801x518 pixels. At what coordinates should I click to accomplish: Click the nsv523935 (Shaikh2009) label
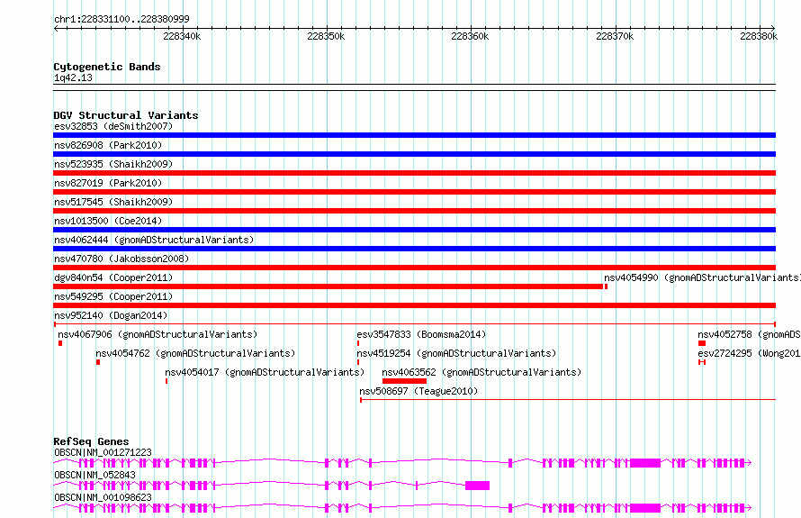click(113, 164)
